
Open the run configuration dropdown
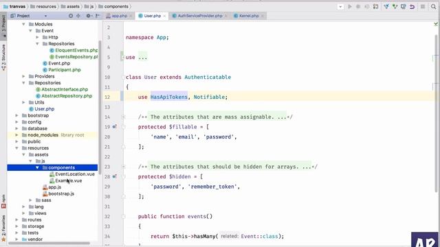click(340, 6)
